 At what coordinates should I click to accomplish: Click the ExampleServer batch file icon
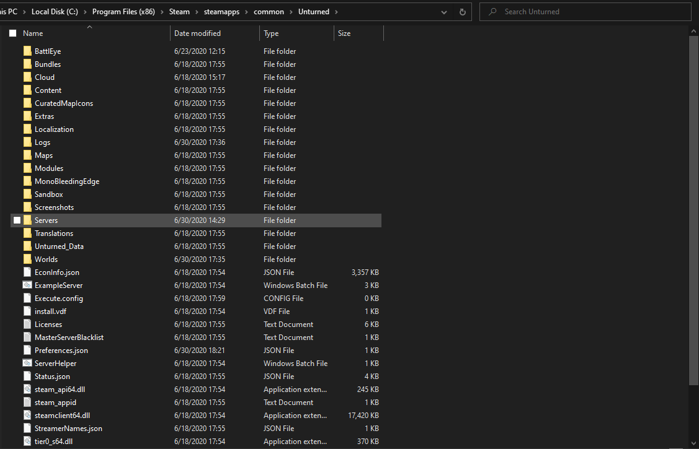(x=27, y=286)
